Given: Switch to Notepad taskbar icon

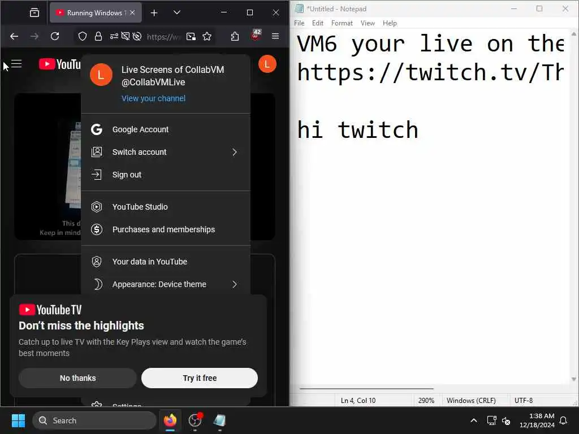Looking at the screenshot, I should pyautogui.click(x=220, y=420).
